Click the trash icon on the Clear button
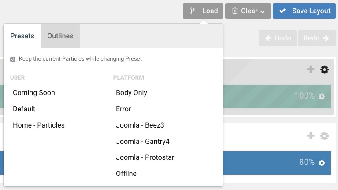Viewport: 338px width, 190px height. point(235,11)
